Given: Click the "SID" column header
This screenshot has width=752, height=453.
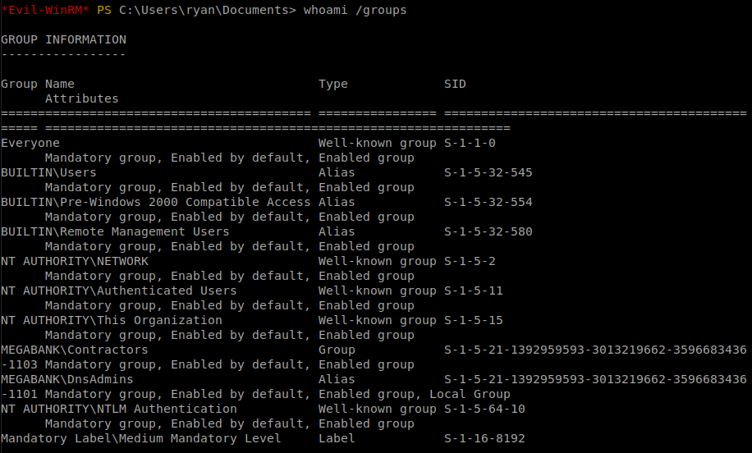Looking at the screenshot, I should tap(455, 84).
